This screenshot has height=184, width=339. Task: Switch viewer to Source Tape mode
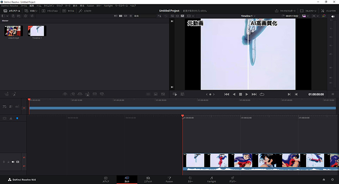pos(177,16)
